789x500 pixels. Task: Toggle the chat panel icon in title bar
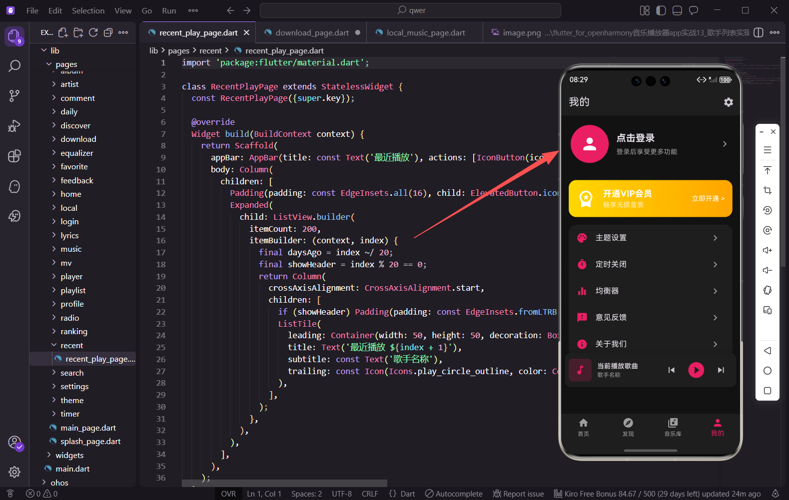coord(694,10)
